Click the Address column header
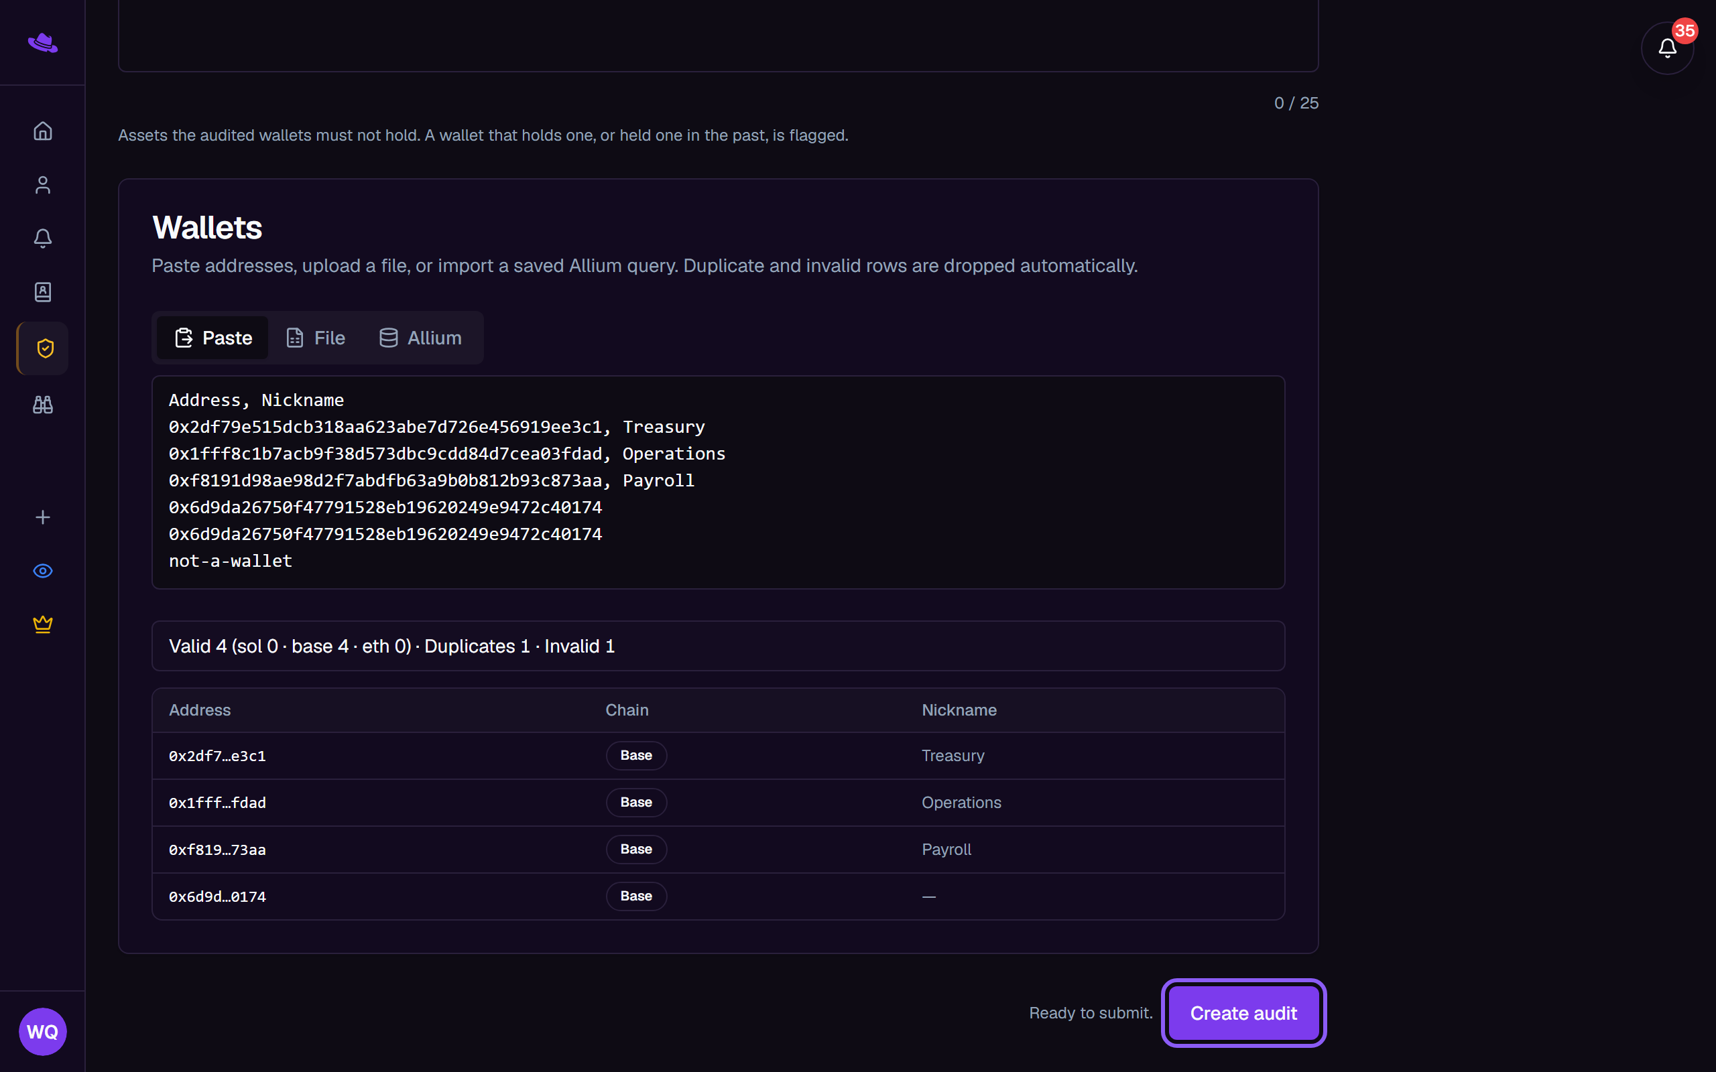The width and height of the screenshot is (1716, 1072). [199, 710]
